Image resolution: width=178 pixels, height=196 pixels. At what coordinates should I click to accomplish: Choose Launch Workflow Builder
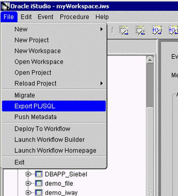[x=54, y=140]
